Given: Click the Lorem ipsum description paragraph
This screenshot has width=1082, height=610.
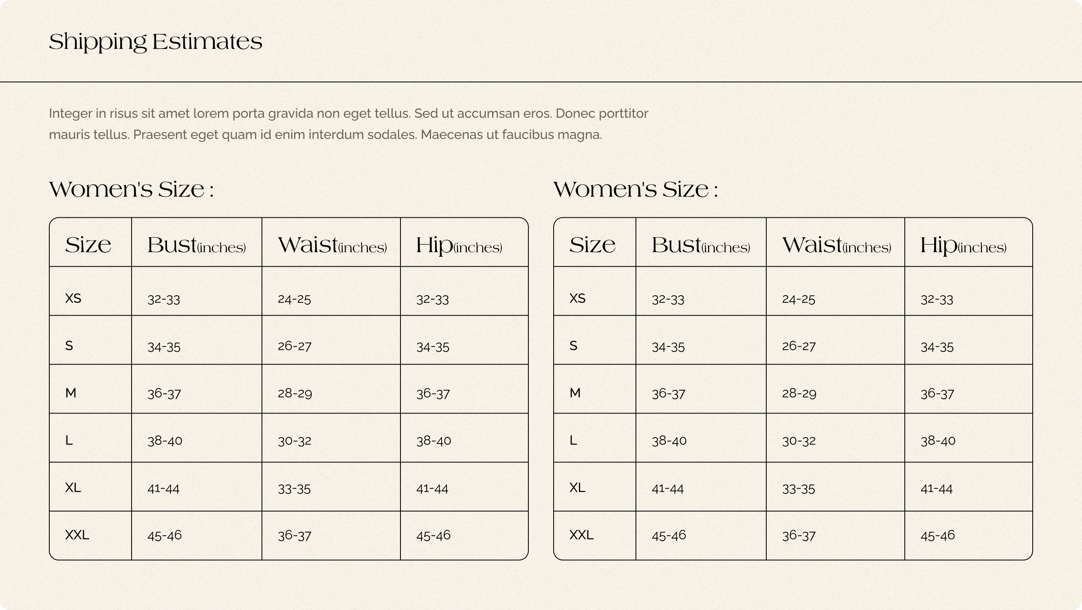Looking at the screenshot, I should point(349,124).
